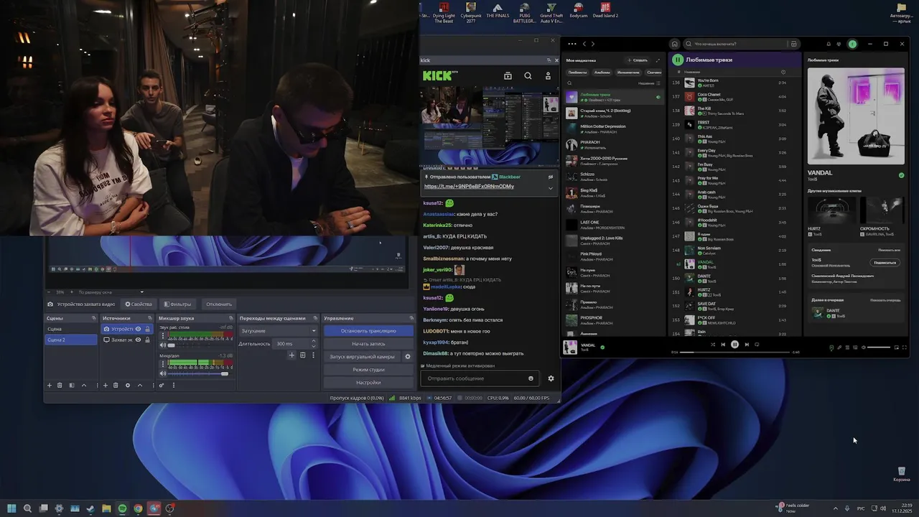Open Spotify notifications bell
Viewport: 919px width, 517px height.
829,44
